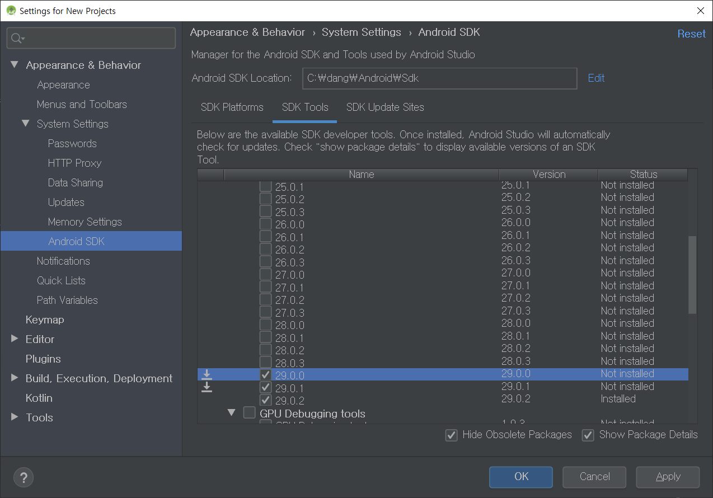
Task: Open the SDK Update Sites tab
Action: tap(385, 107)
